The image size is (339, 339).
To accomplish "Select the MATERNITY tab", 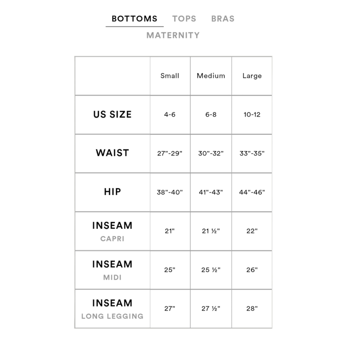I will (173, 35).
